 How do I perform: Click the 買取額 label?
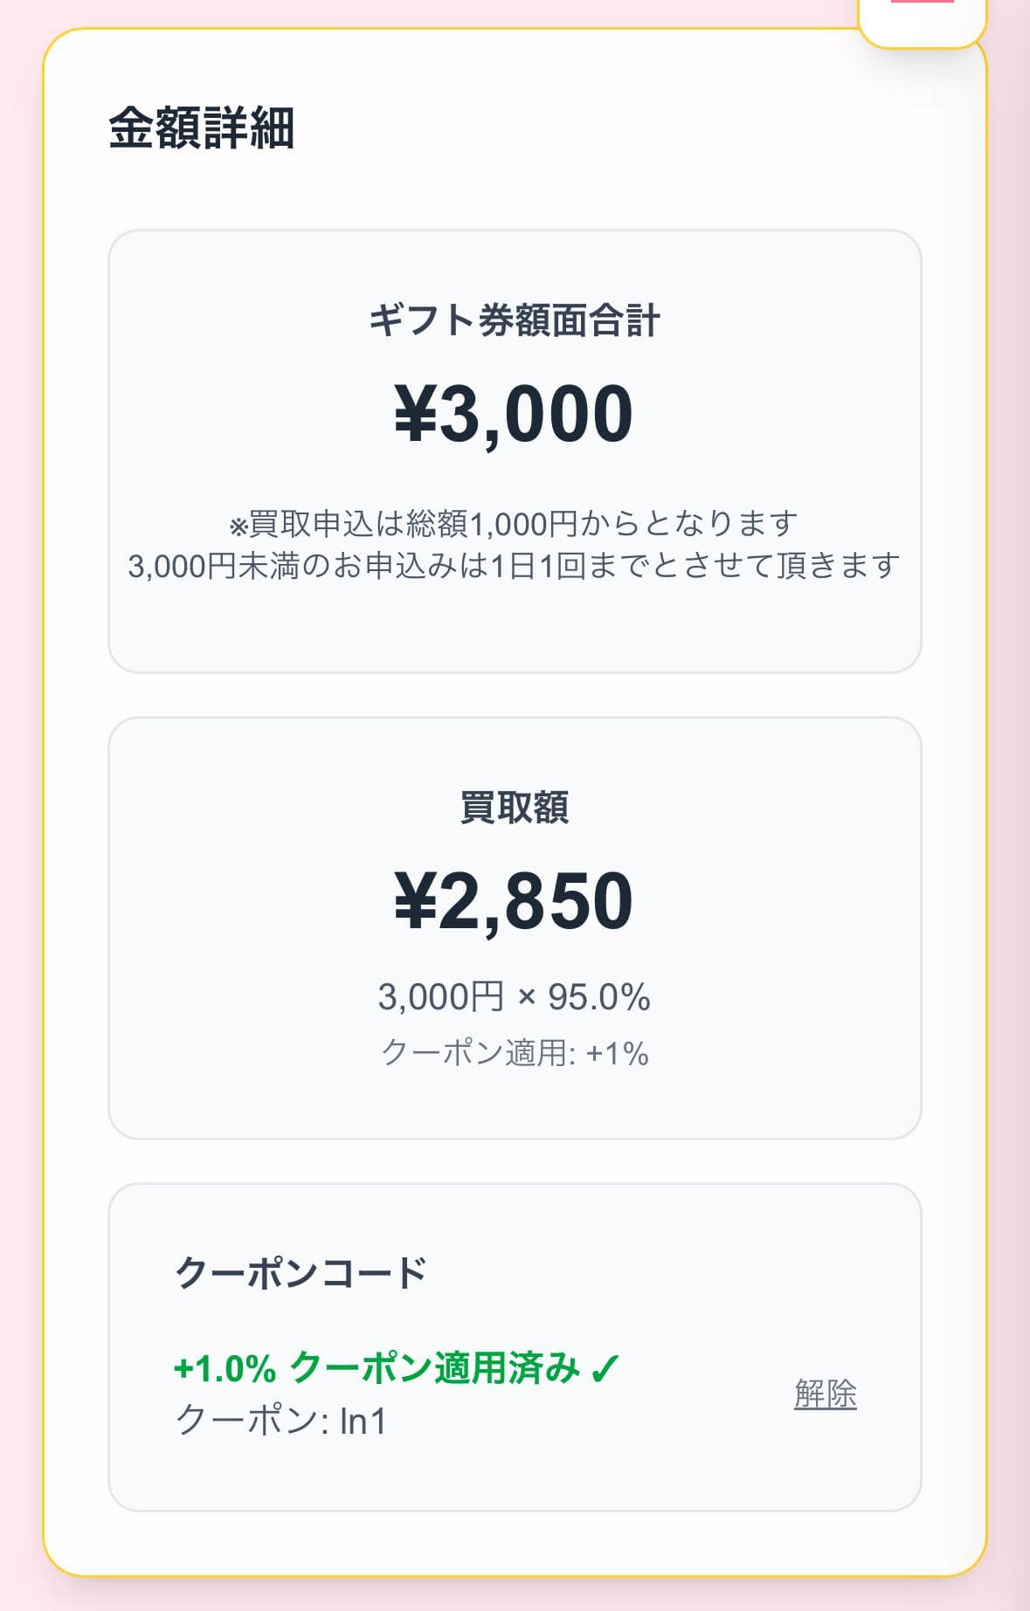click(x=514, y=808)
